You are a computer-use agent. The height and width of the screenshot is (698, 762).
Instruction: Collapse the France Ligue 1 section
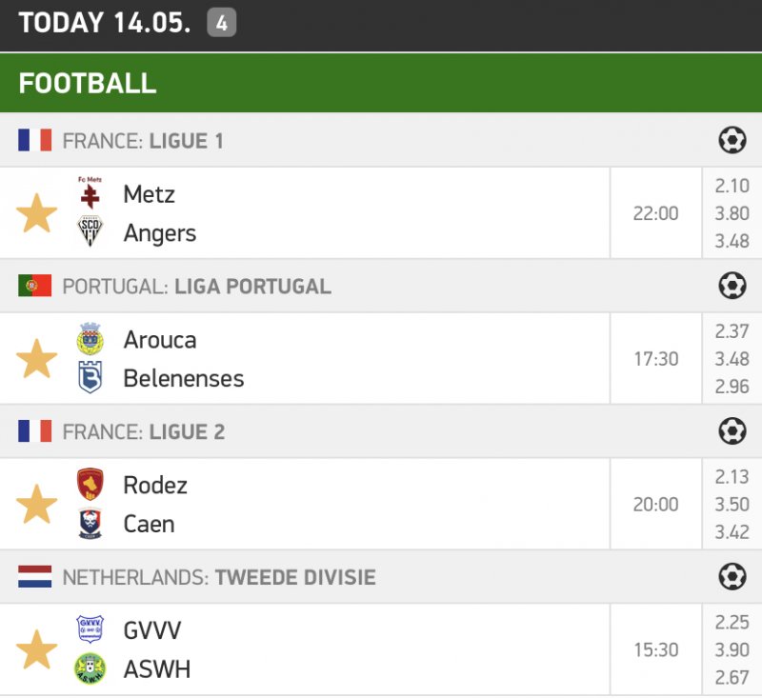143,141
